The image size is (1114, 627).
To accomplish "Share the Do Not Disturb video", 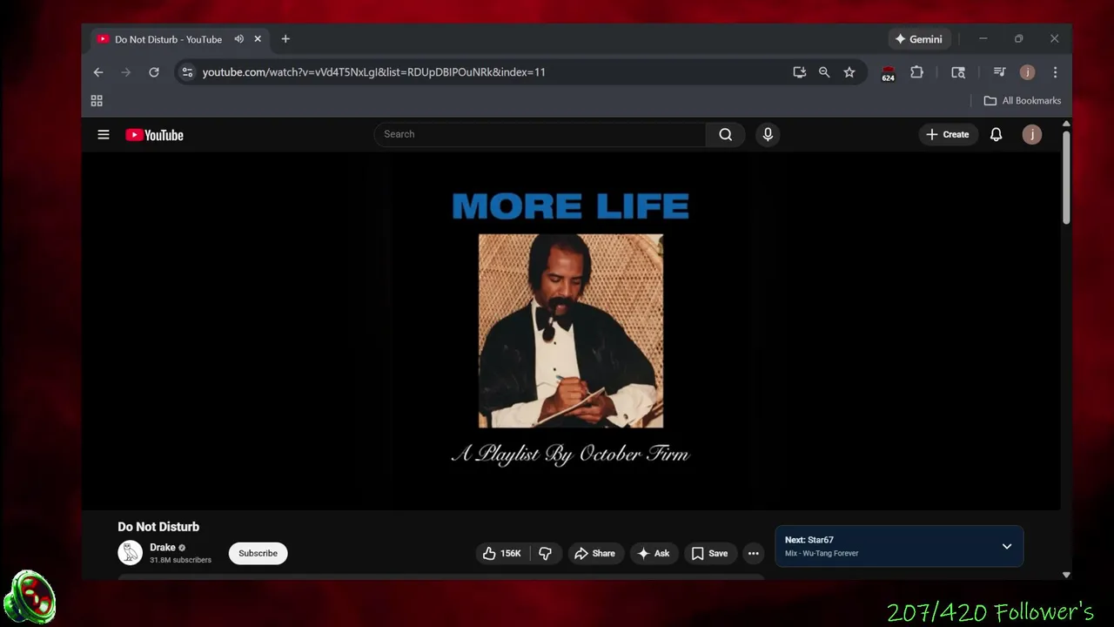I will (x=595, y=553).
